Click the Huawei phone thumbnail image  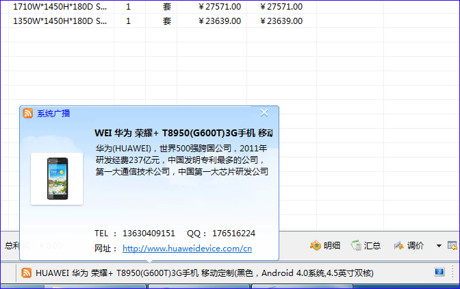[57, 179]
